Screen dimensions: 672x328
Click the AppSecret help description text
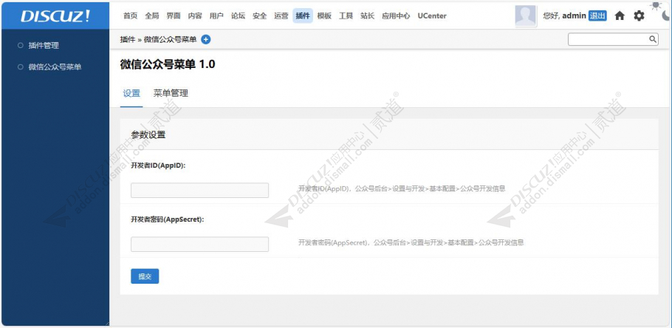(x=411, y=243)
